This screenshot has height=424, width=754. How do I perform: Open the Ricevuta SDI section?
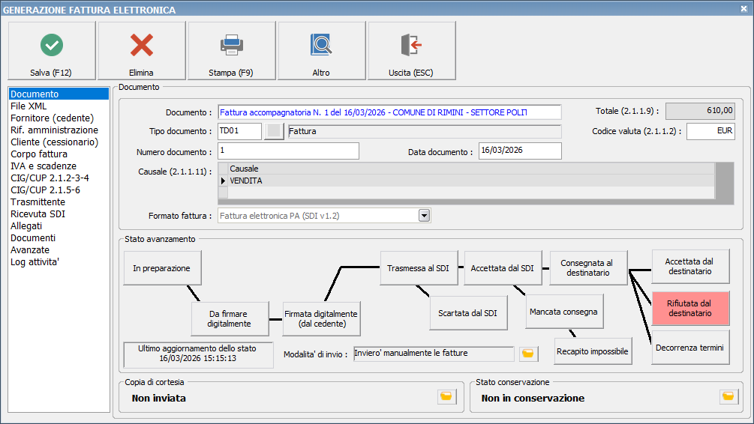pos(39,214)
